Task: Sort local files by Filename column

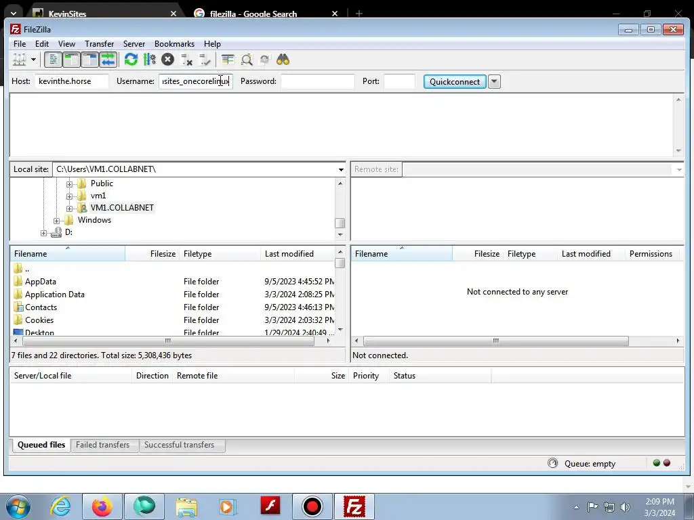Action: click(x=68, y=254)
